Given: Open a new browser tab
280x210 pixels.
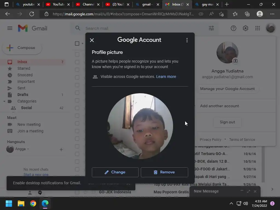Looking at the screenshot, I should 227,4.
